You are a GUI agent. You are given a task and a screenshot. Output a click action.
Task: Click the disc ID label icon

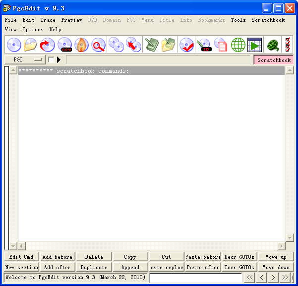click(204, 45)
